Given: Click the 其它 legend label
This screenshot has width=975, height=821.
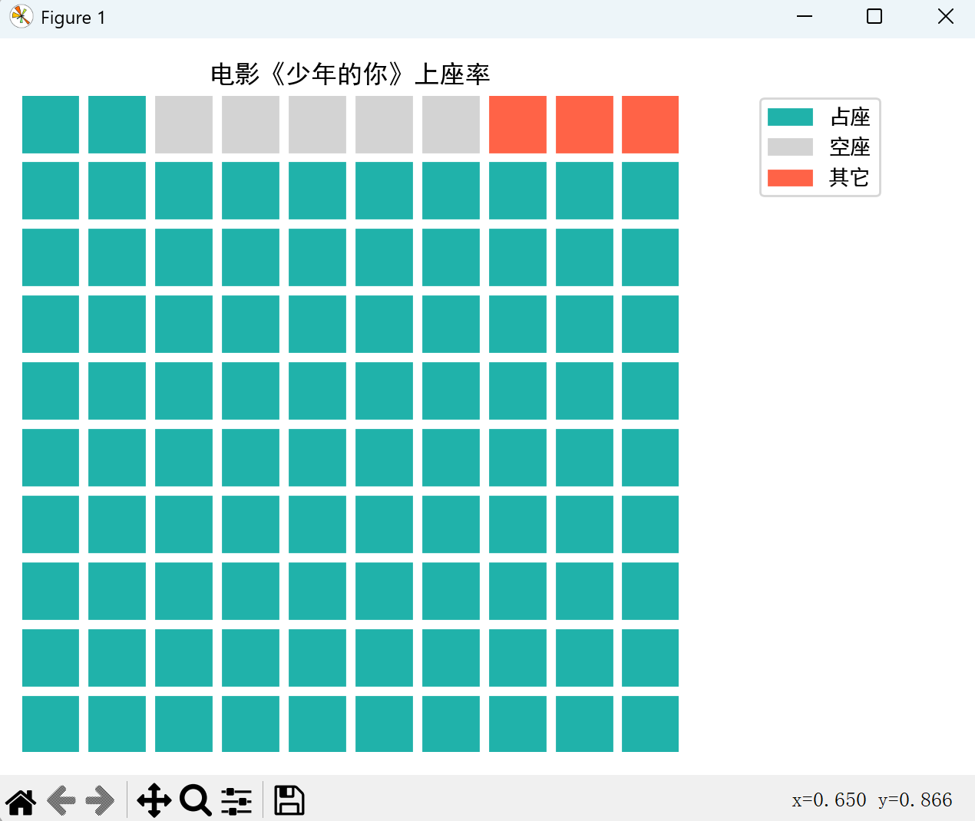Looking at the screenshot, I should [850, 178].
